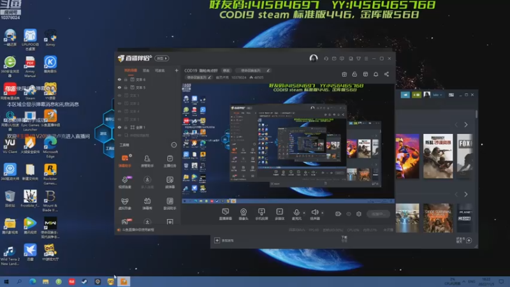Image resolution: width=510 pixels, height=287 pixels.
Task: Select the second scene tab
Action: coord(146,70)
